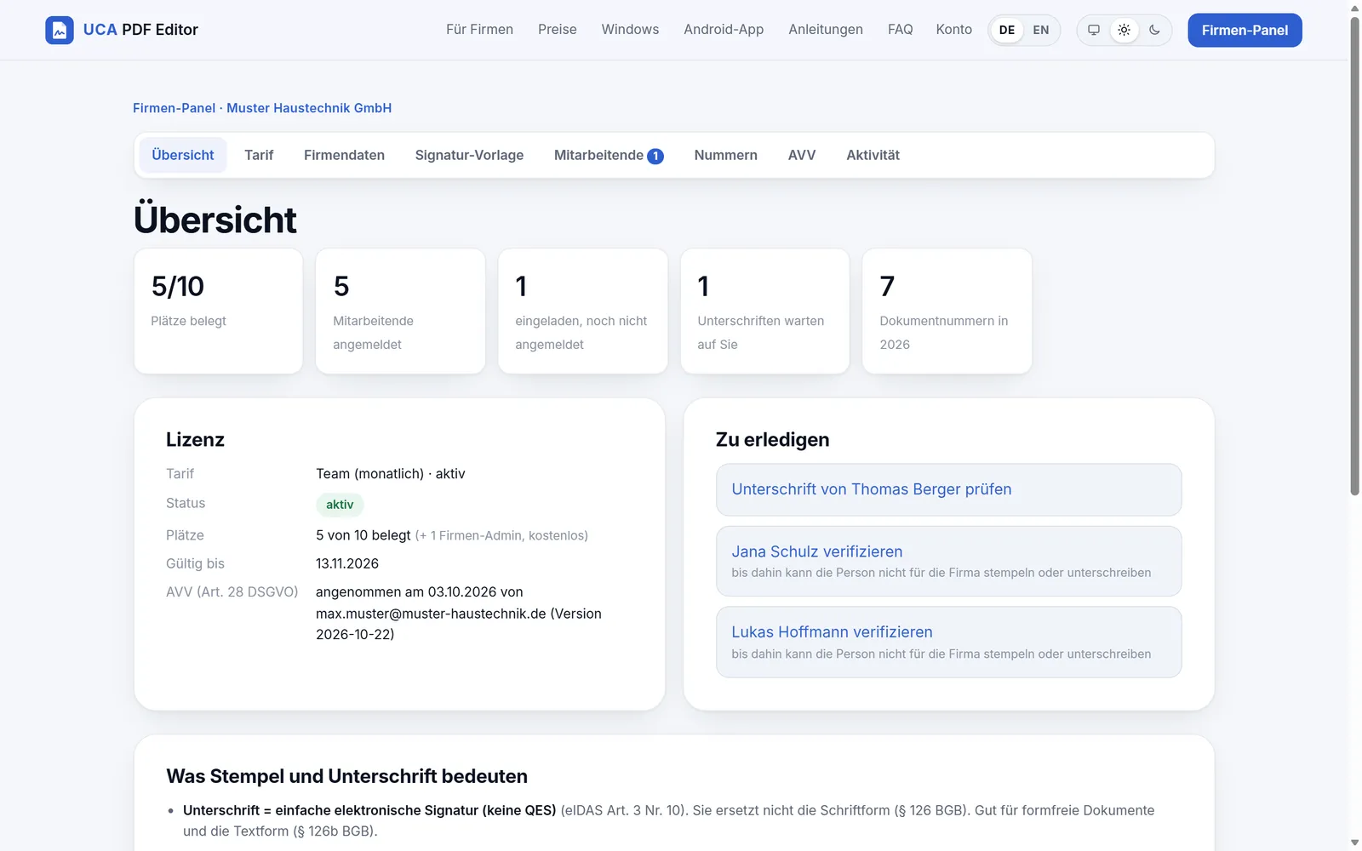This screenshot has height=851, width=1362.
Task: Click the 5 Mitarbeitende angemeldet card
Action: (400, 311)
